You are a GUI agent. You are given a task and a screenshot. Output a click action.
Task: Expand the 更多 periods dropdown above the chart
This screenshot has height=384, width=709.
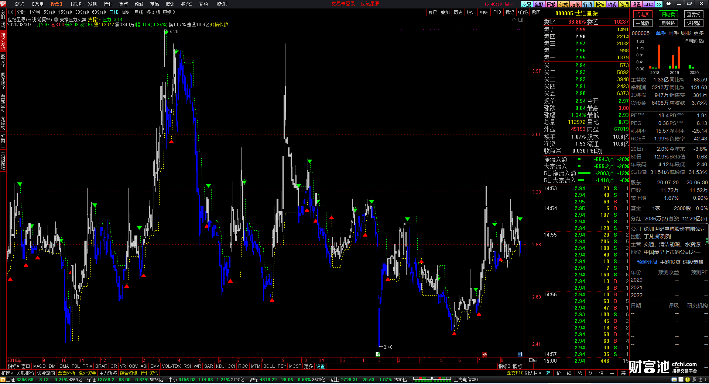(x=169, y=12)
